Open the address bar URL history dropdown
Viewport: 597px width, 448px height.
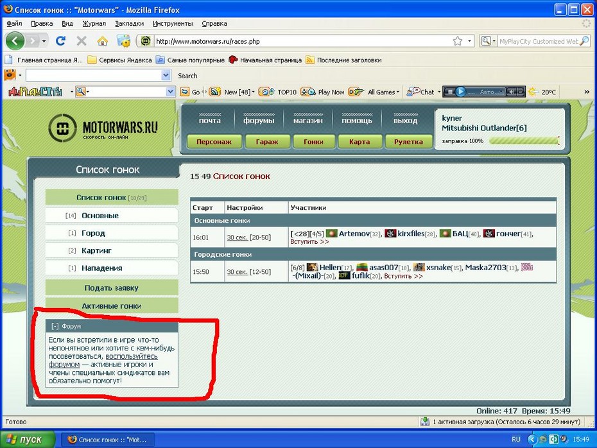pos(469,41)
